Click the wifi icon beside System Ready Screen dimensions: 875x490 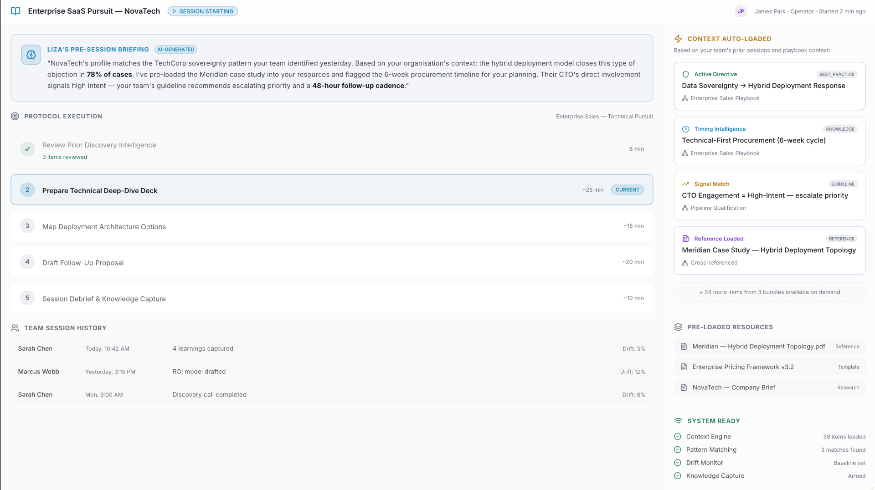(x=678, y=421)
